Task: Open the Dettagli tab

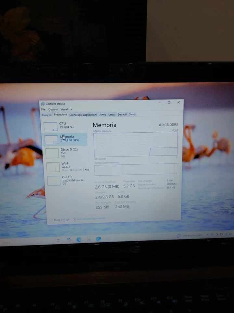Action: (x=122, y=114)
